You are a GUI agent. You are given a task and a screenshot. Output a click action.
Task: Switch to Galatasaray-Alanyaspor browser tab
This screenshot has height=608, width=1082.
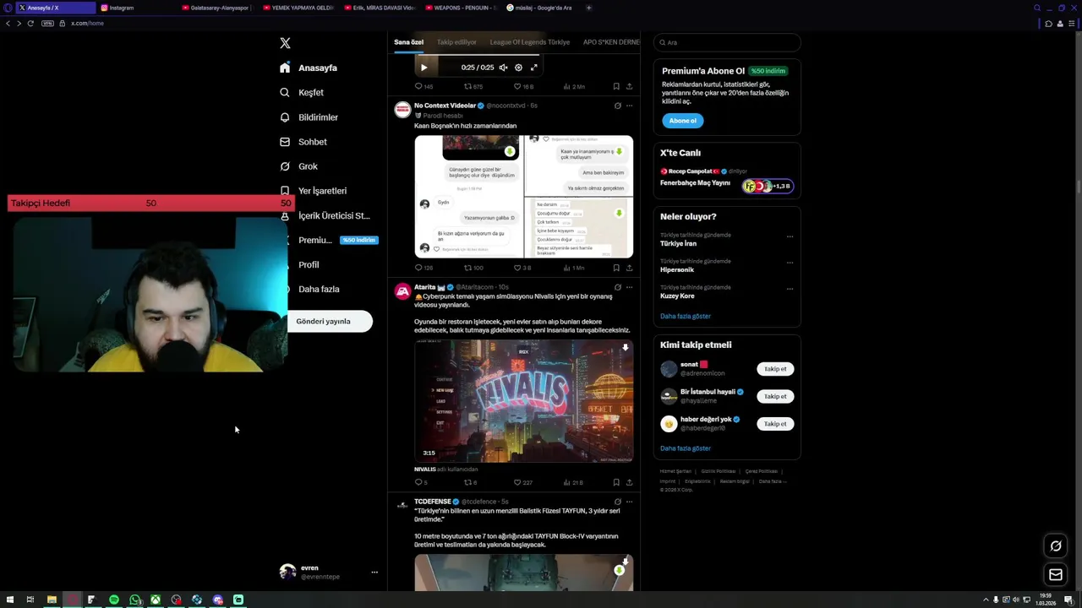(x=216, y=8)
